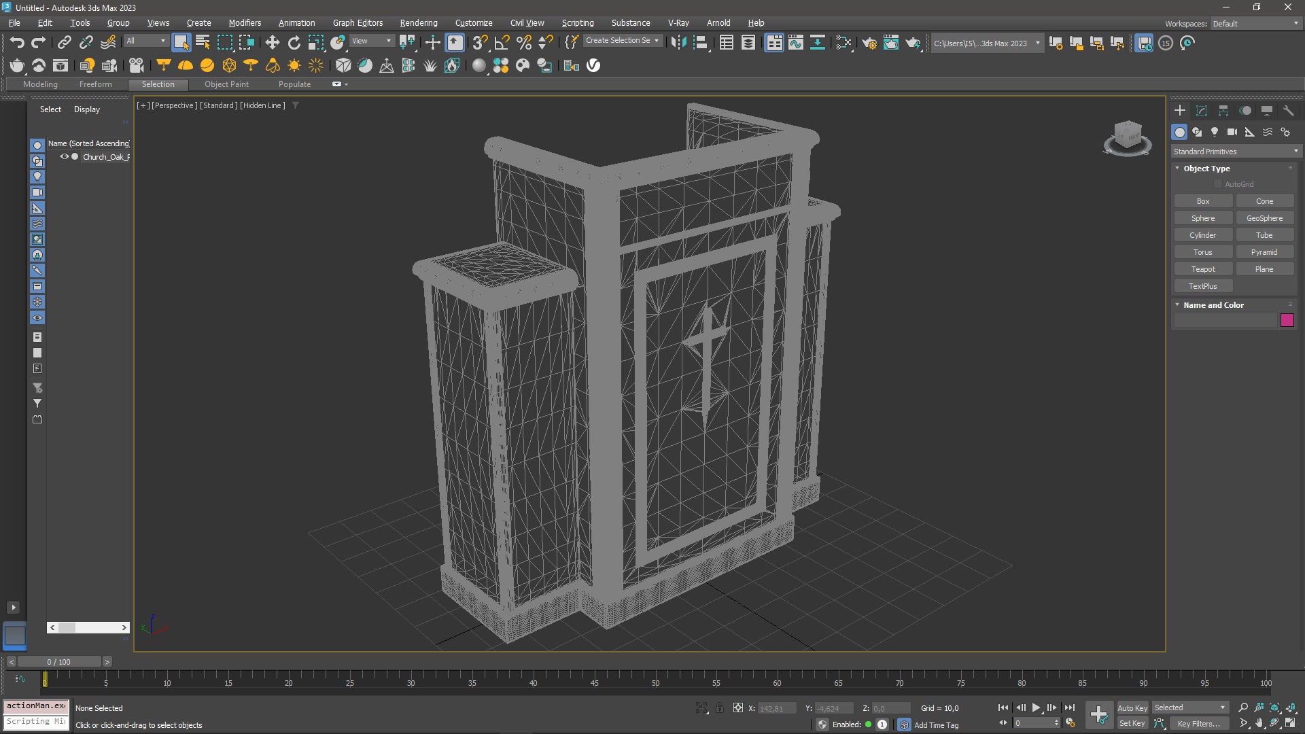Toggle Auto Key animation mode
The width and height of the screenshot is (1305, 734).
click(x=1132, y=707)
